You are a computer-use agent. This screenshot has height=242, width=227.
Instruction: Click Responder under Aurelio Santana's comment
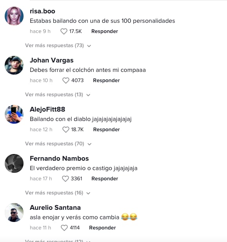point(102,227)
